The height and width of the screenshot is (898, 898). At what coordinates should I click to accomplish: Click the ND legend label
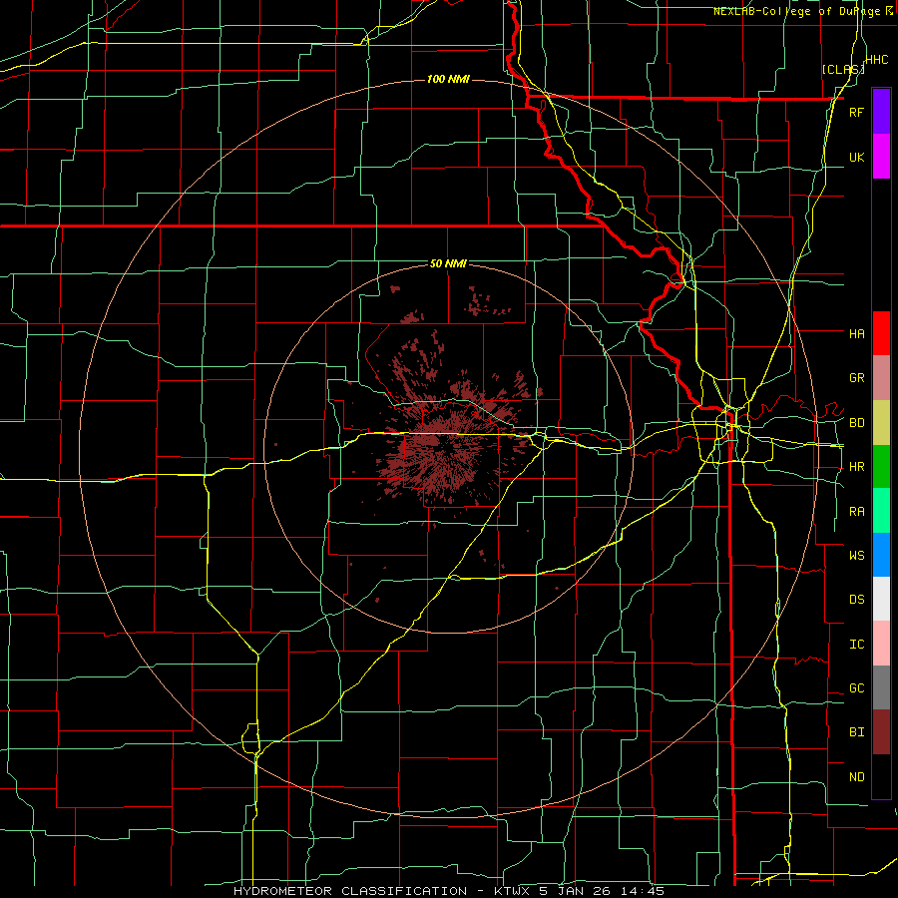click(856, 777)
